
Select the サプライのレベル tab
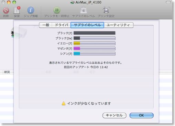[x=87, y=25]
